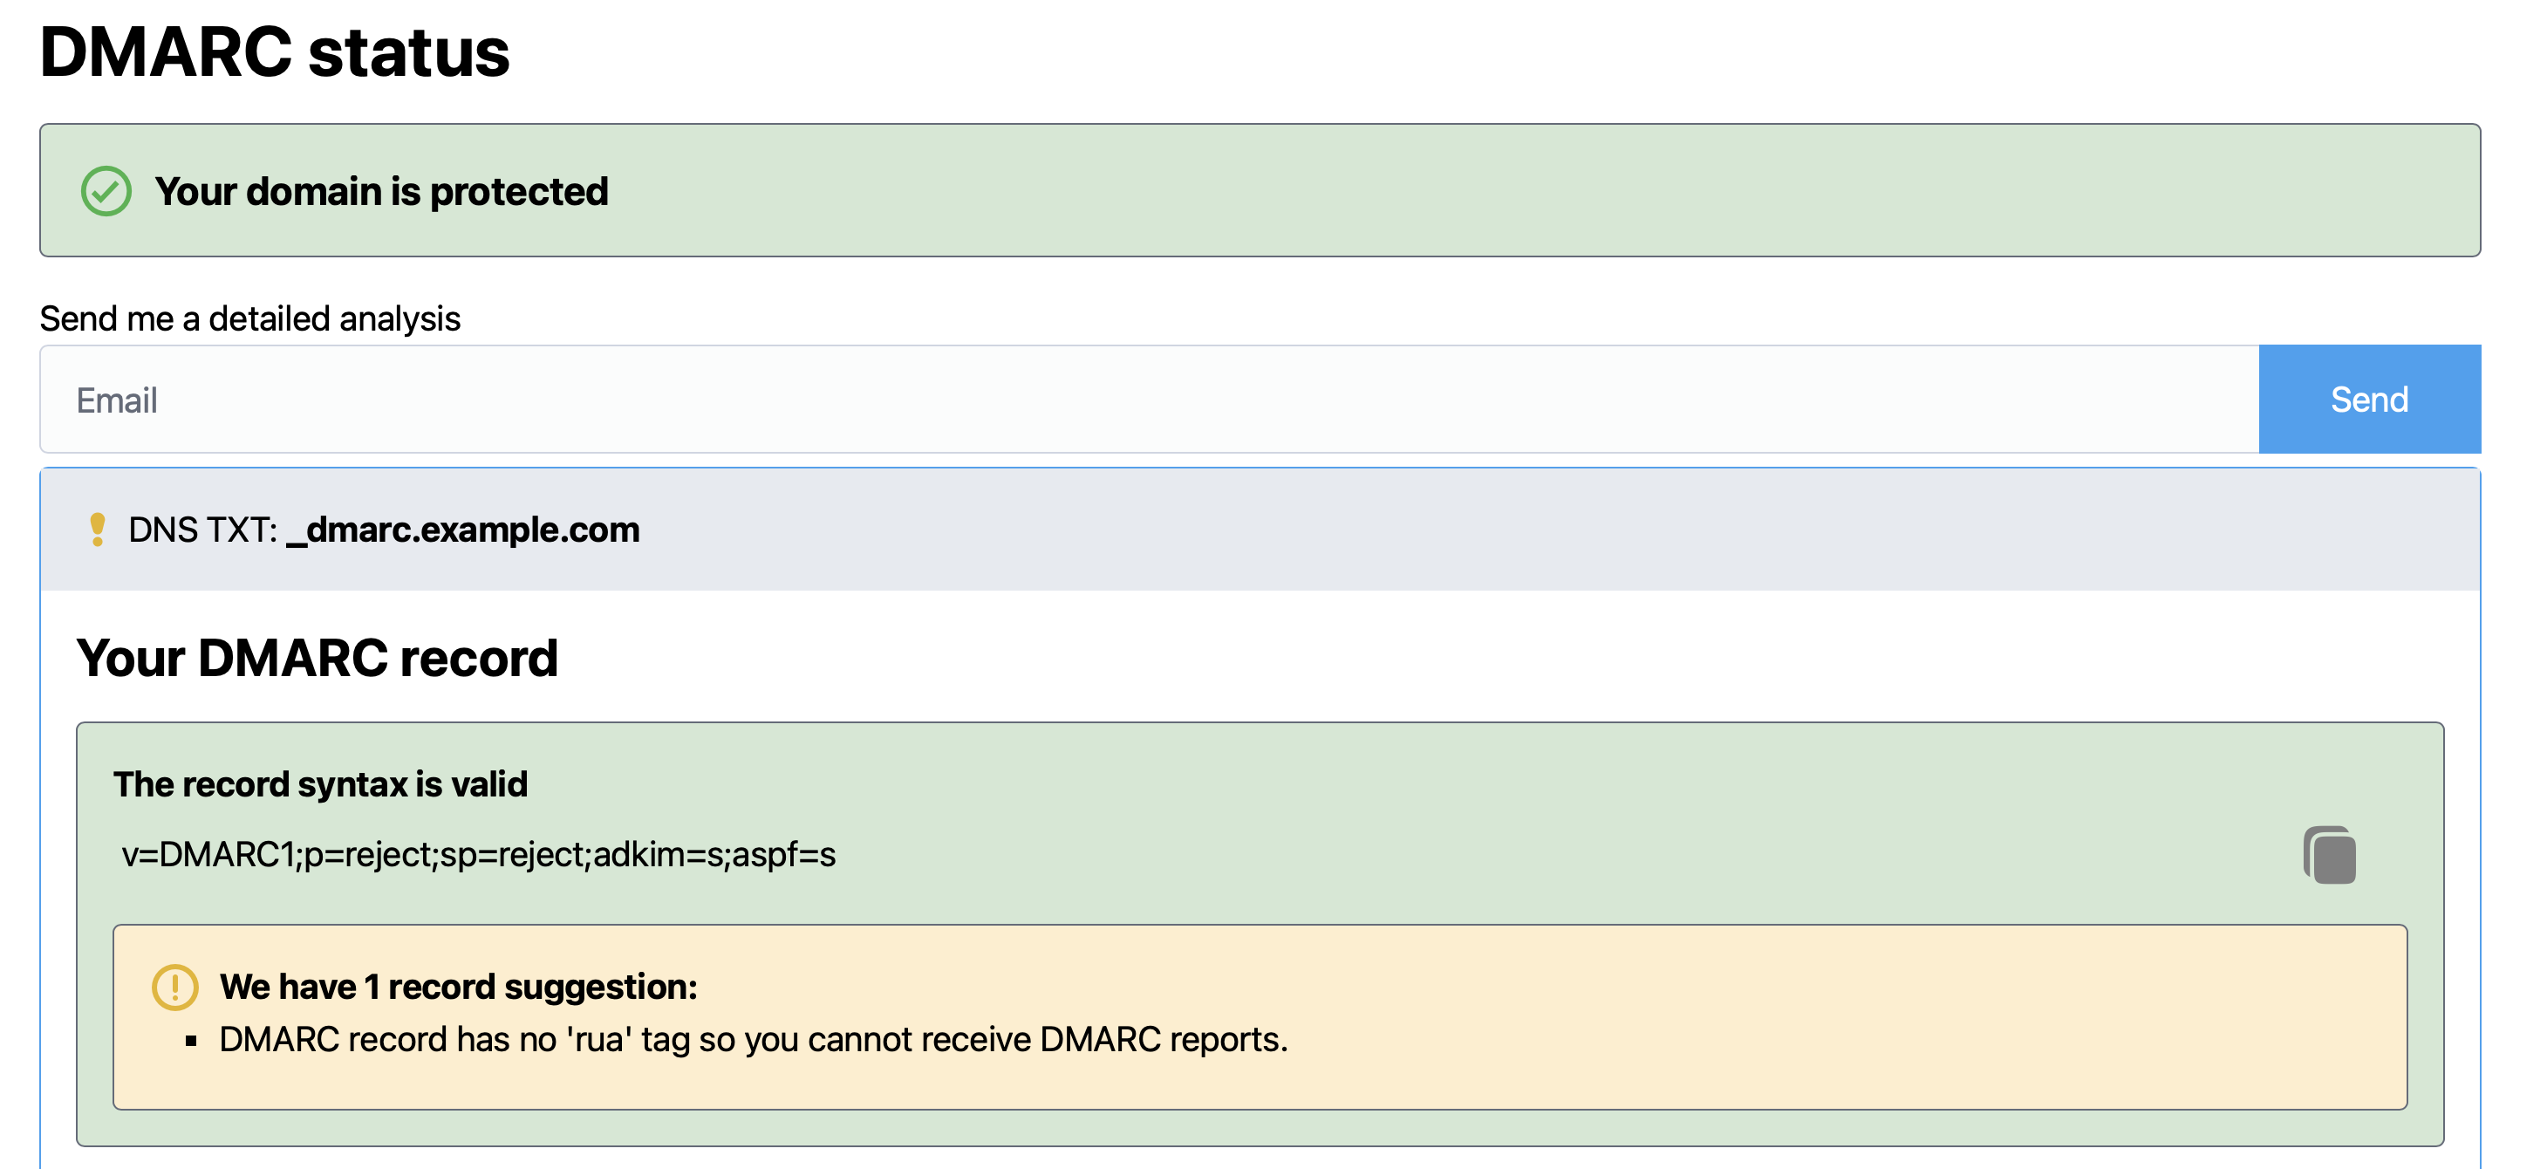This screenshot has width=2547, height=1169.
Task: Click 'Your domain is protected' text
Action: [x=382, y=191]
